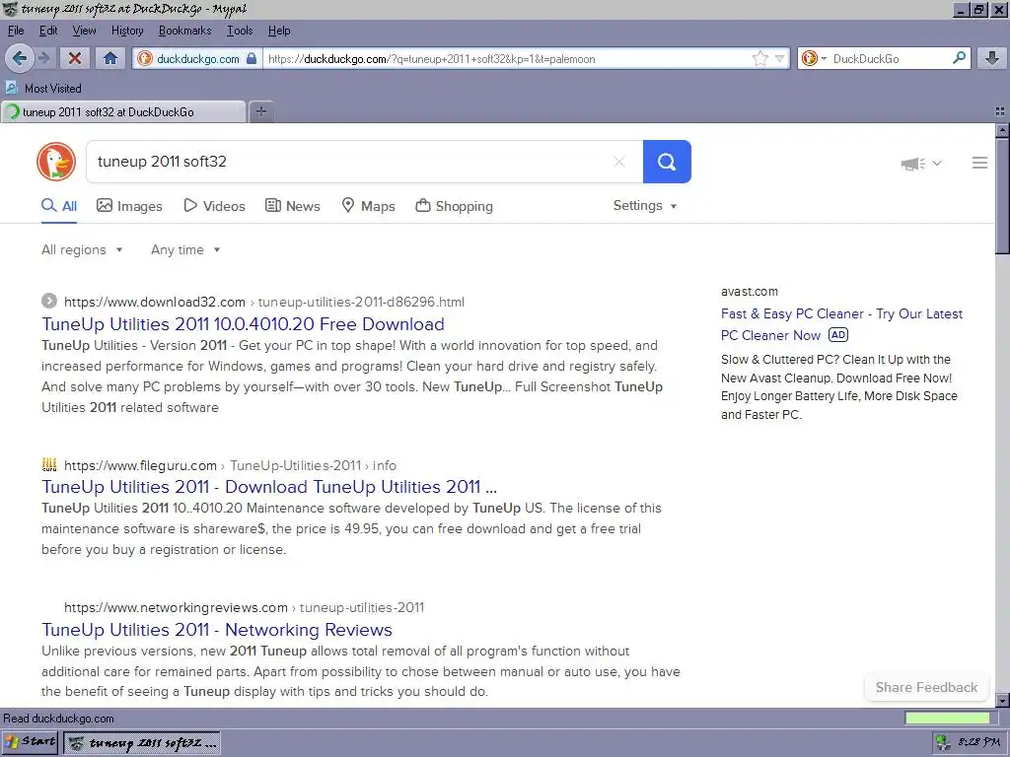
Task: Open the Downloads arrow button
Action: click(x=992, y=58)
